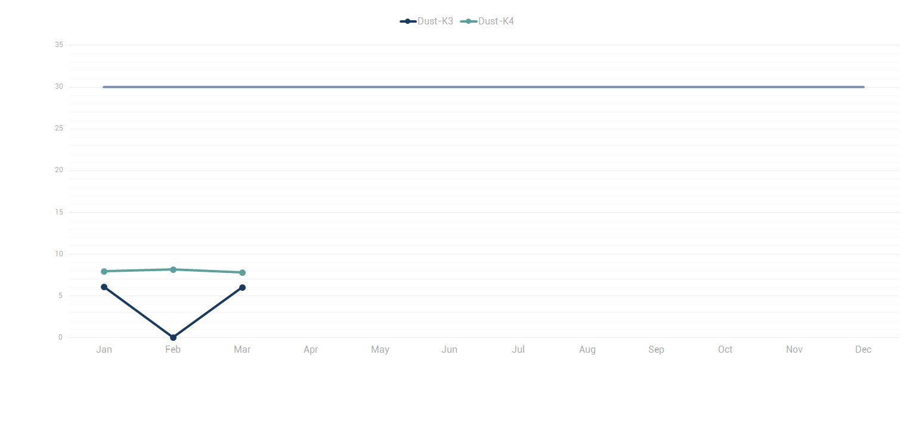Click the Jun month axis label
The image size is (916, 435).
[449, 350]
